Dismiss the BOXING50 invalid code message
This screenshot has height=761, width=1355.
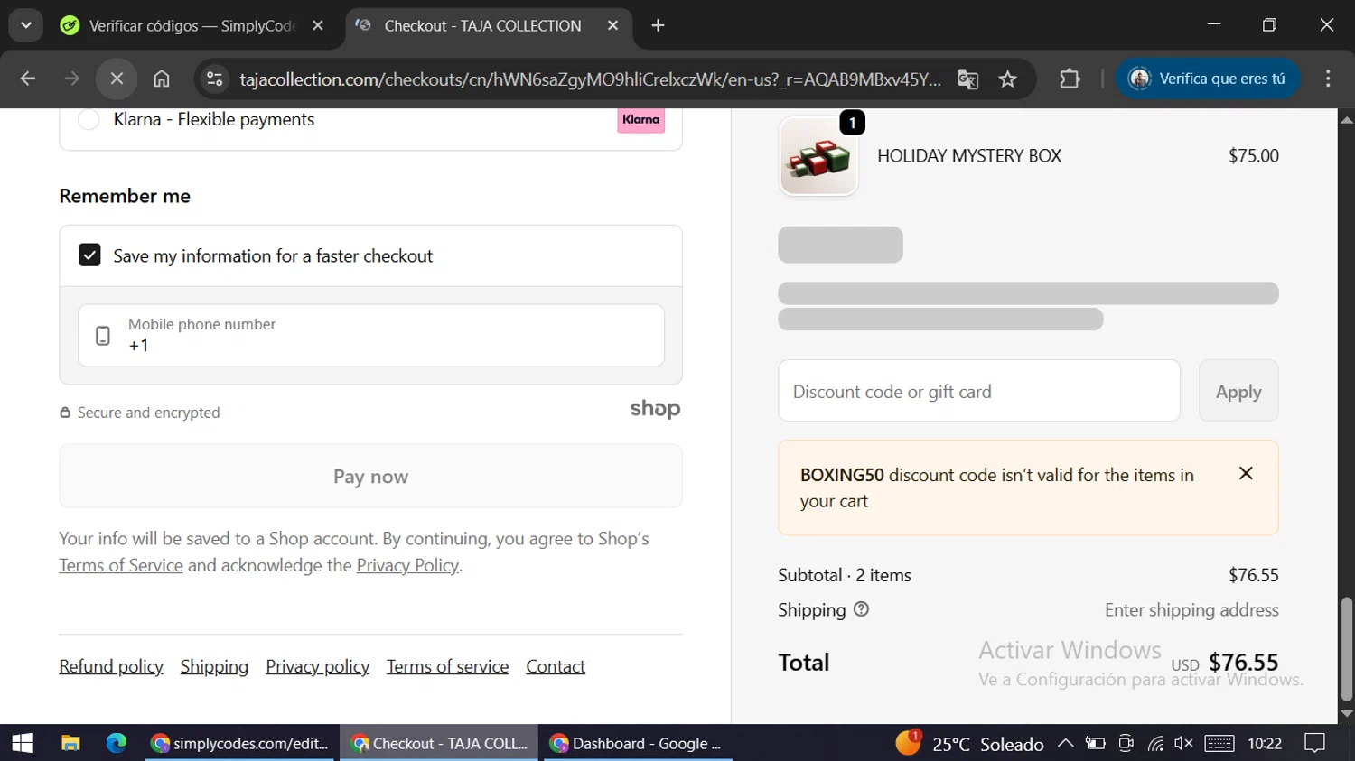tap(1246, 473)
